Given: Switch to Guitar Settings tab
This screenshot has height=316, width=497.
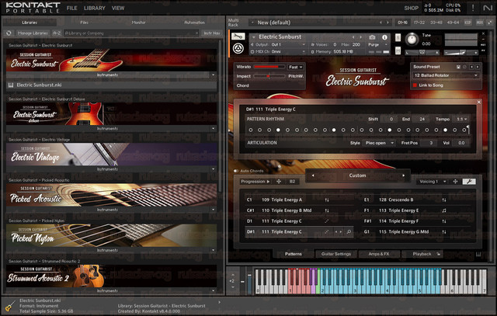Looking at the screenshot, I should point(336,254).
